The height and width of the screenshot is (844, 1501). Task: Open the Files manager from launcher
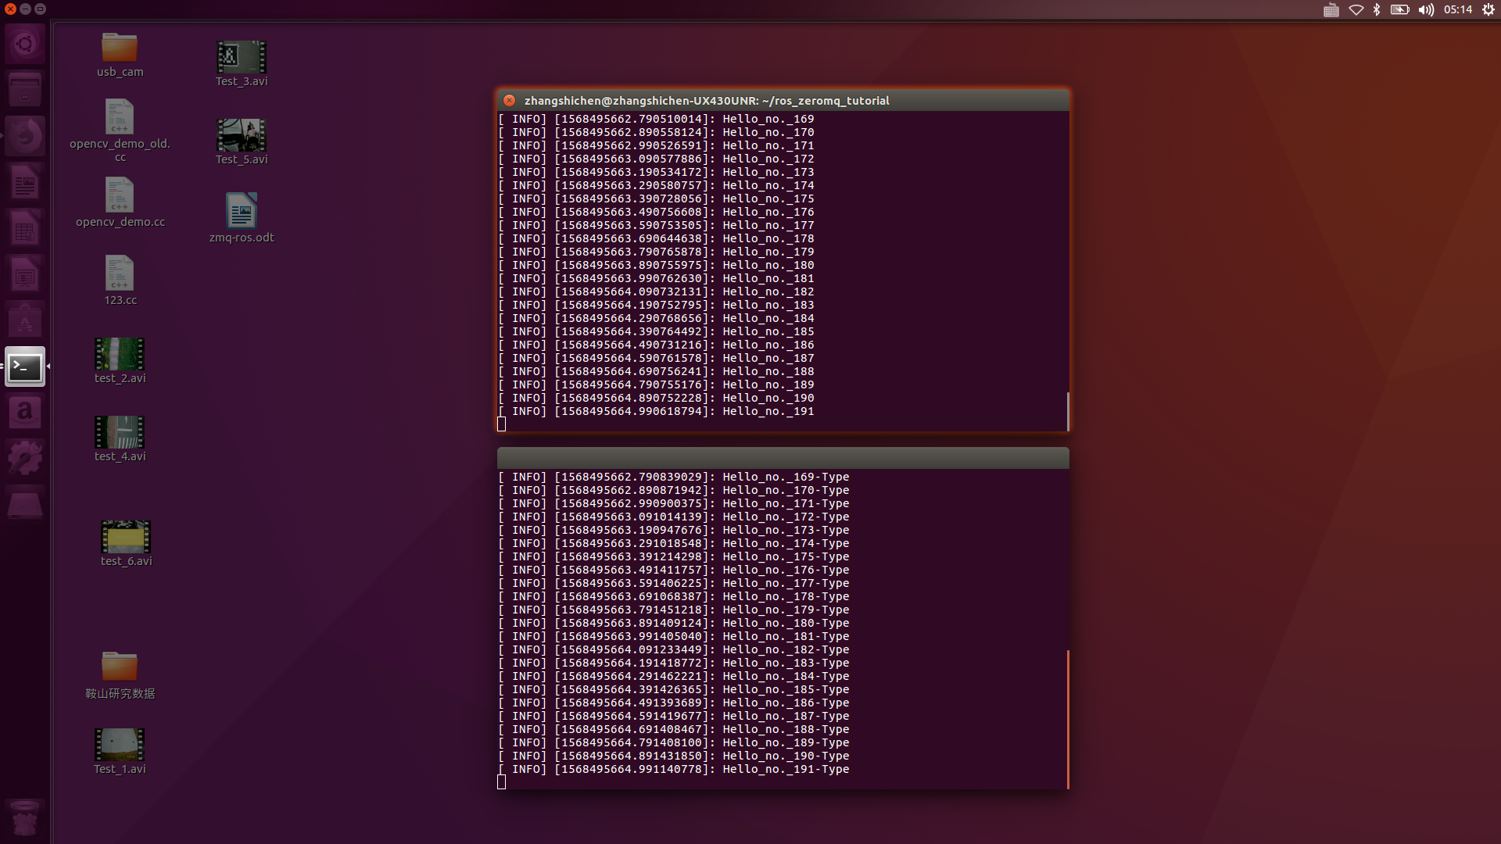(25, 90)
